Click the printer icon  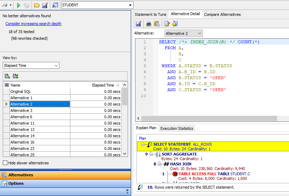(149, 24)
